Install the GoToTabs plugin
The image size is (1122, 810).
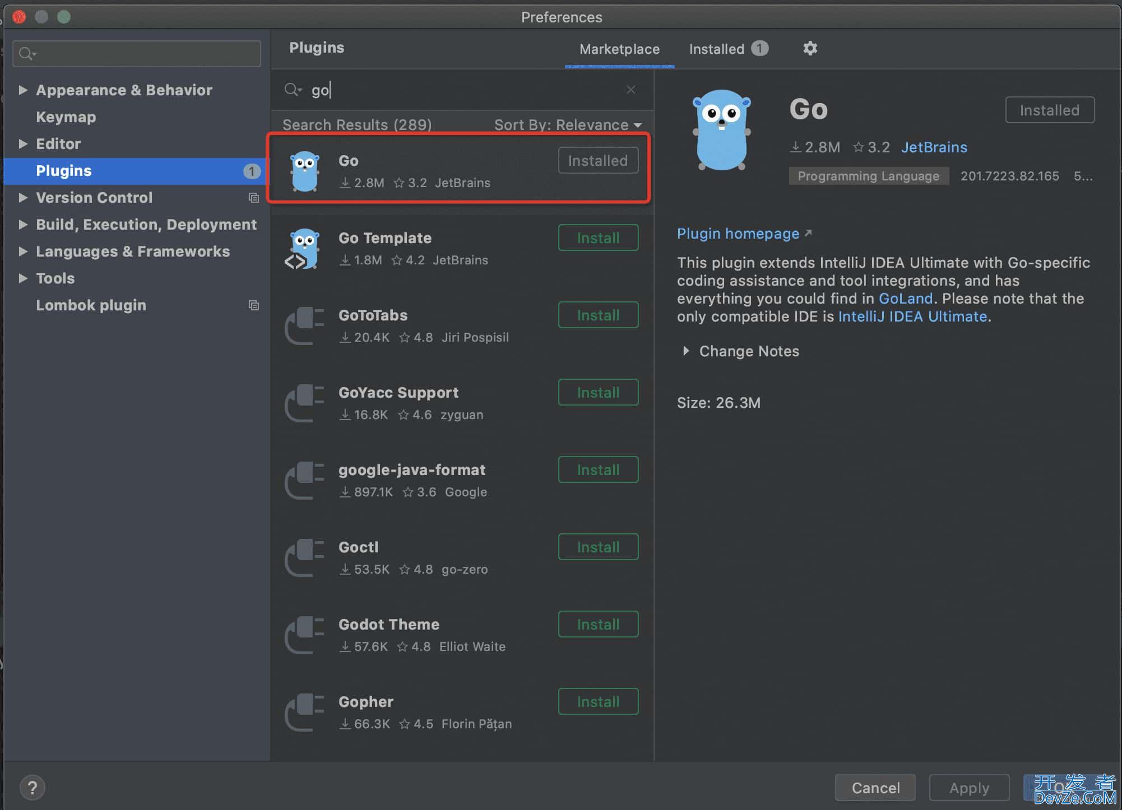point(598,315)
